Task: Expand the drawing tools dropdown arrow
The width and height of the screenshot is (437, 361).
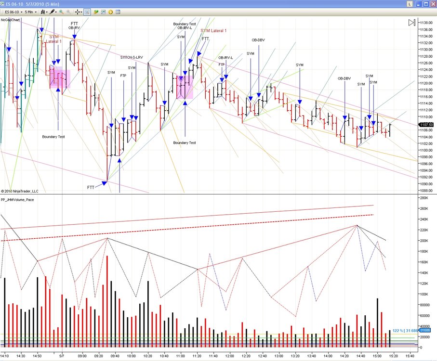Action: click(x=56, y=12)
